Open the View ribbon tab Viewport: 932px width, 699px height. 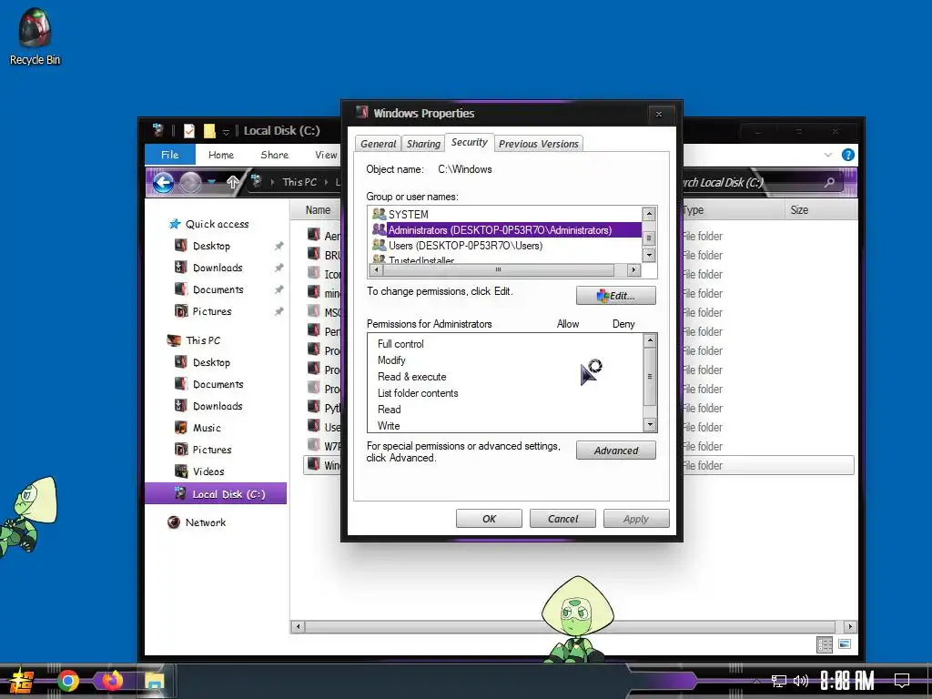click(326, 155)
